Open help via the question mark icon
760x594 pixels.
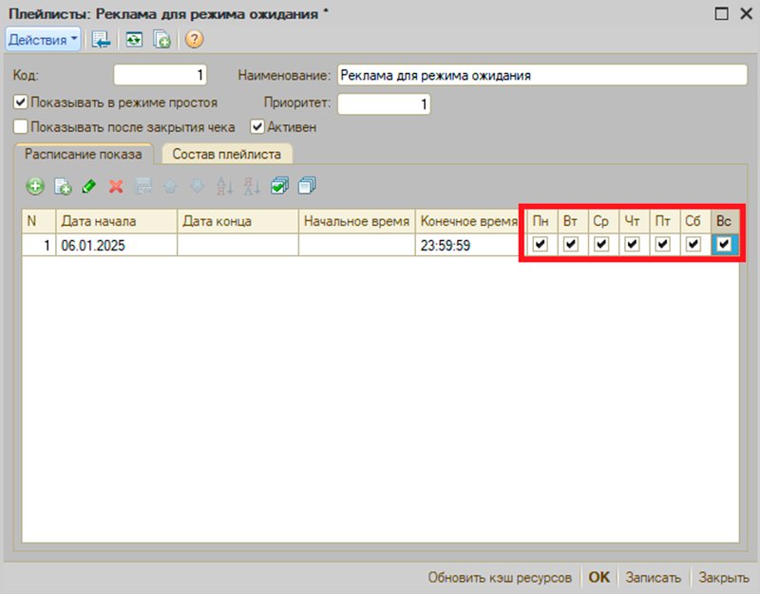tap(194, 39)
